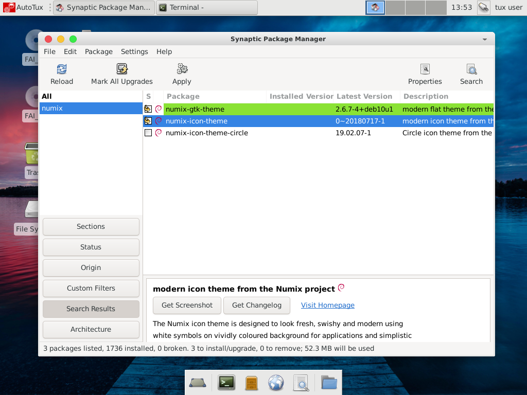527x395 pixels.
Task: Select the numix-icon-theme package name
Action: coord(197,121)
